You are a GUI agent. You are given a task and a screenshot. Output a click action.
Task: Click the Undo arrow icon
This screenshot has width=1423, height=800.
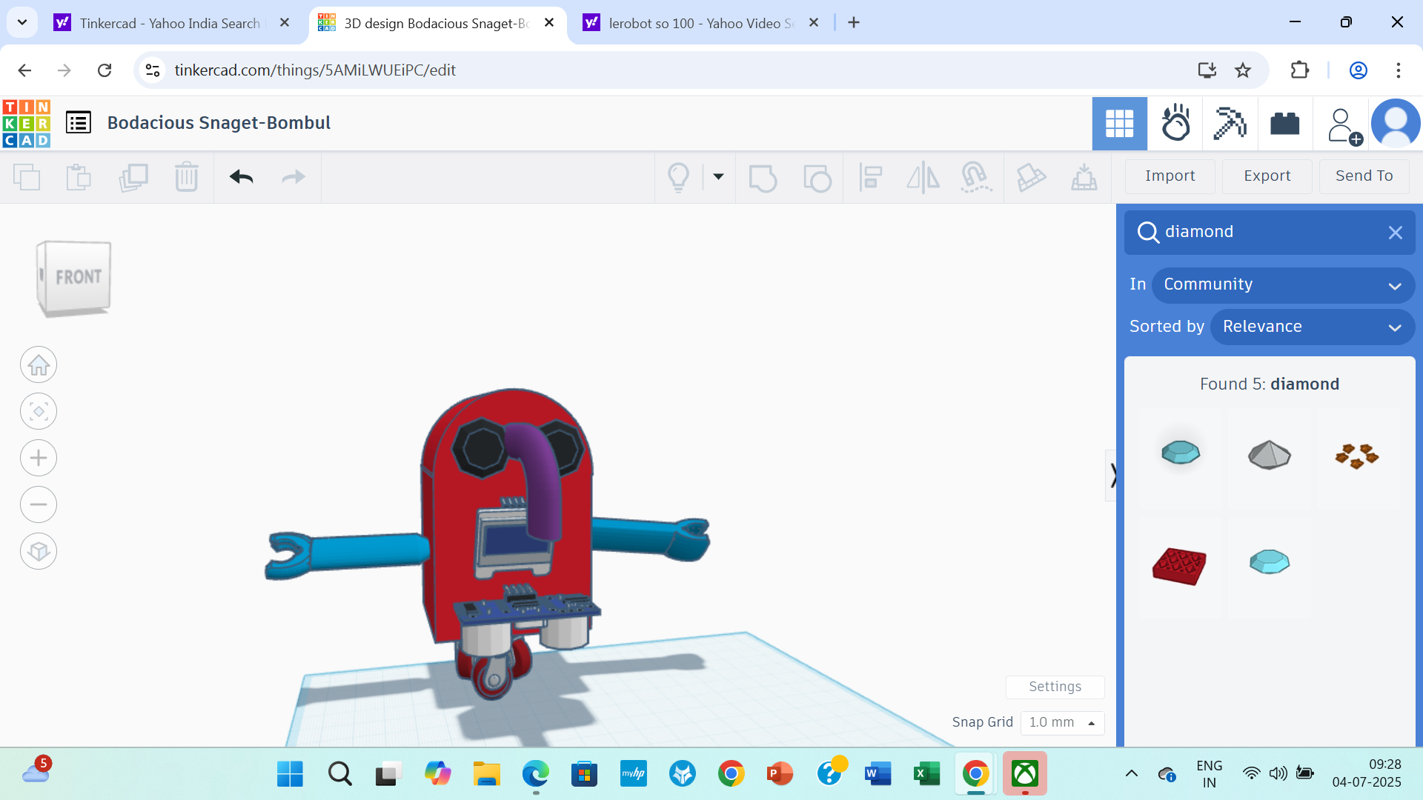[242, 177]
